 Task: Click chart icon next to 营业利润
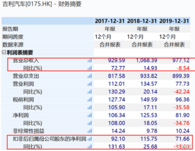pos(89,84)
